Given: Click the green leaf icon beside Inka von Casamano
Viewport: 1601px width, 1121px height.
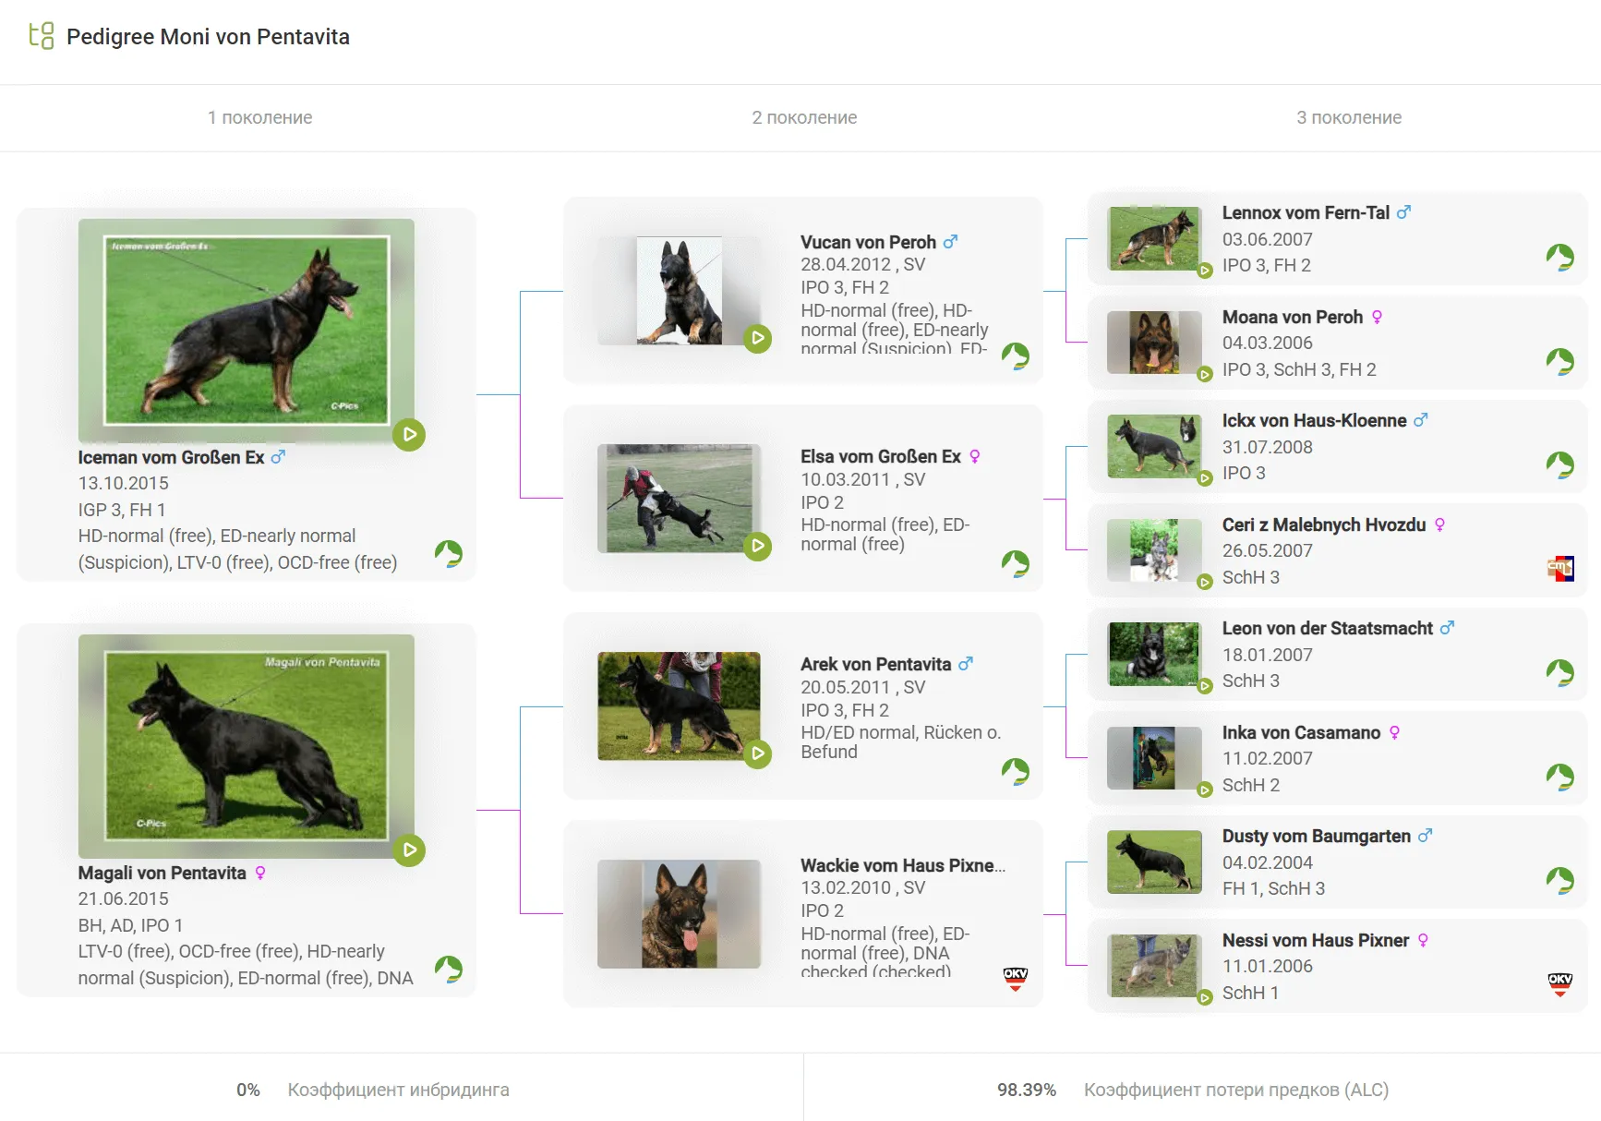Looking at the screenshot, I should point(1559,777).
